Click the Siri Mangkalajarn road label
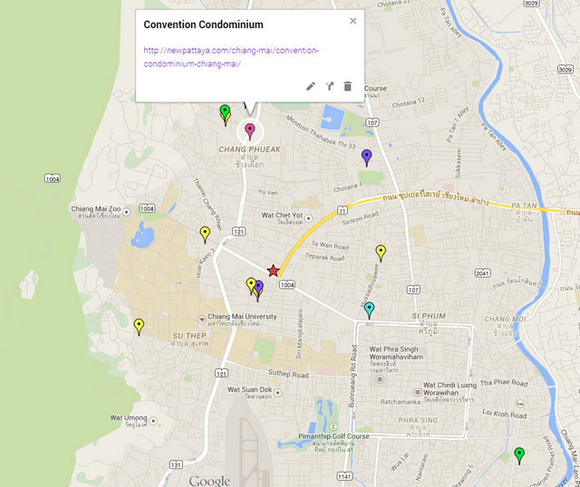This screenshot has height=487, width=580. click(x=300, y=334)
